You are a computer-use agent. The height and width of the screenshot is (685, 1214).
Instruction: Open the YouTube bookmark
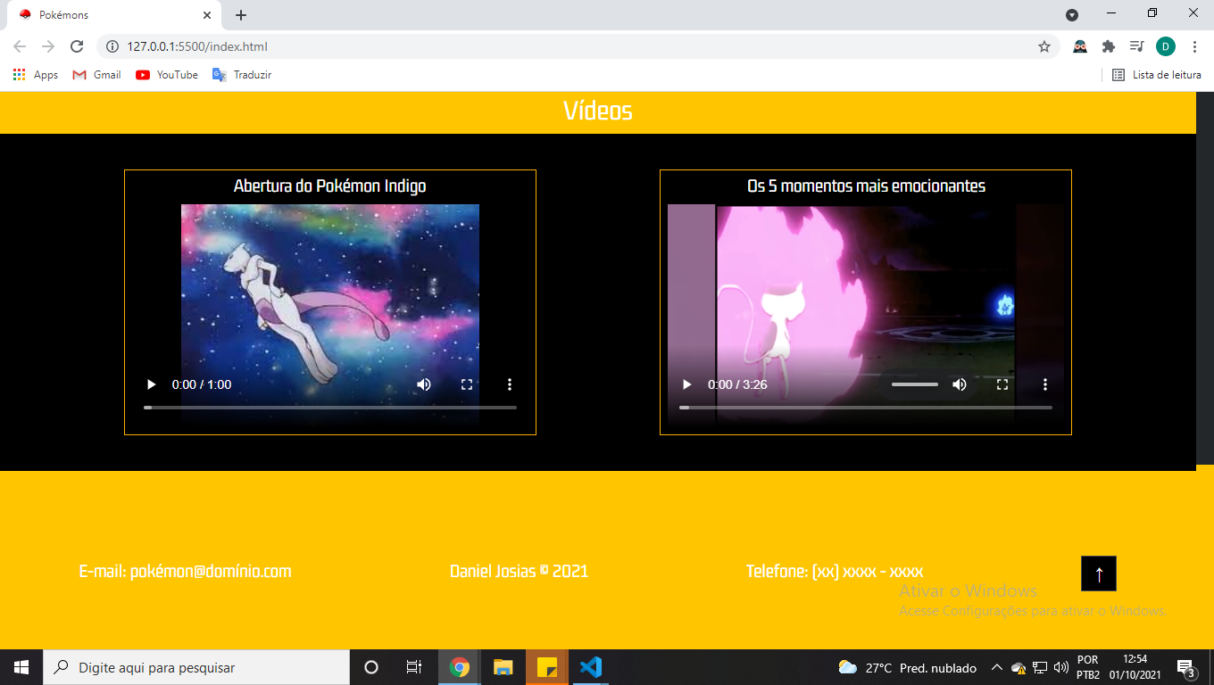pos(167,75)
